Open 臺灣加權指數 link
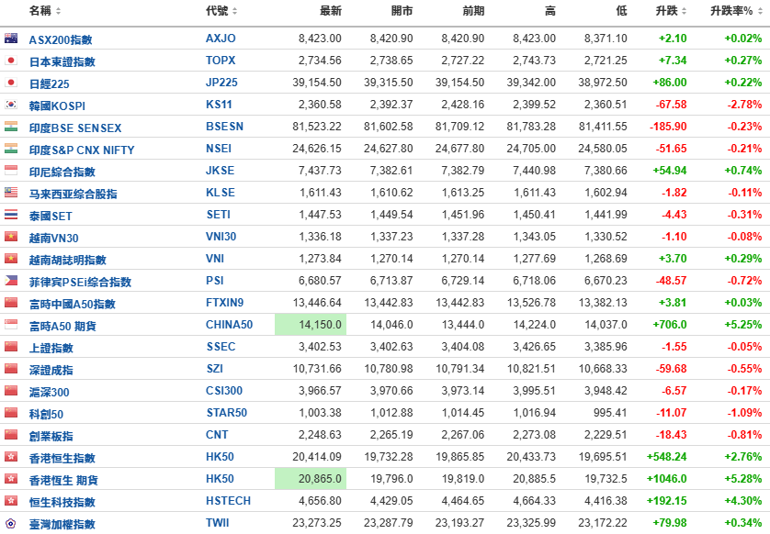770x534 pixels. point(62,525)
